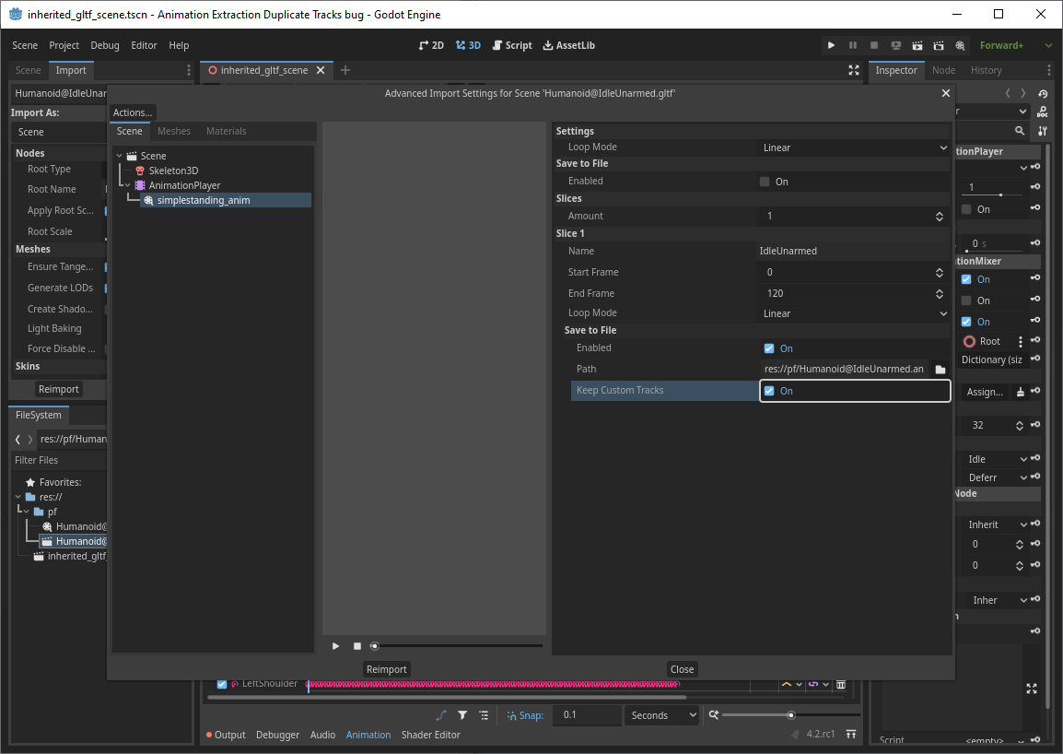
Task: Click the Reimport button
Action: (x=386, y=669)
